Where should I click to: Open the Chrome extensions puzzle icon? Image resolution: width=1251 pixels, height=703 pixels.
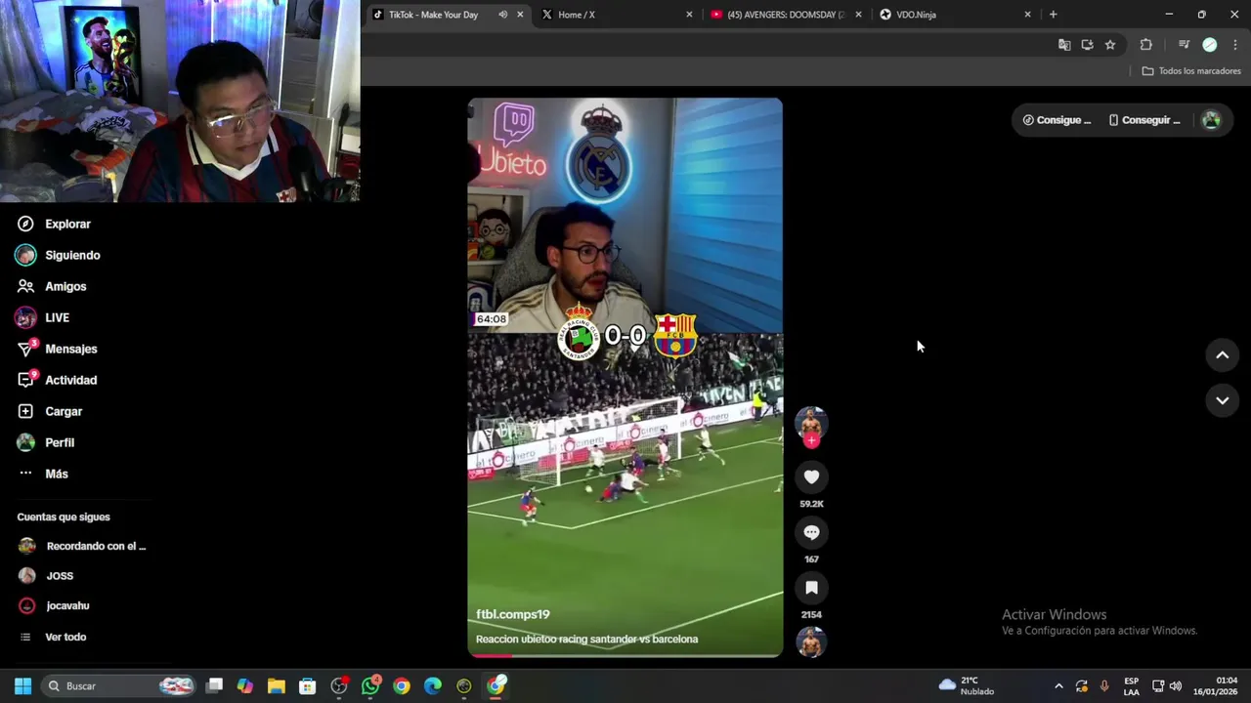pyautogui.click(x=1146, y=45)
